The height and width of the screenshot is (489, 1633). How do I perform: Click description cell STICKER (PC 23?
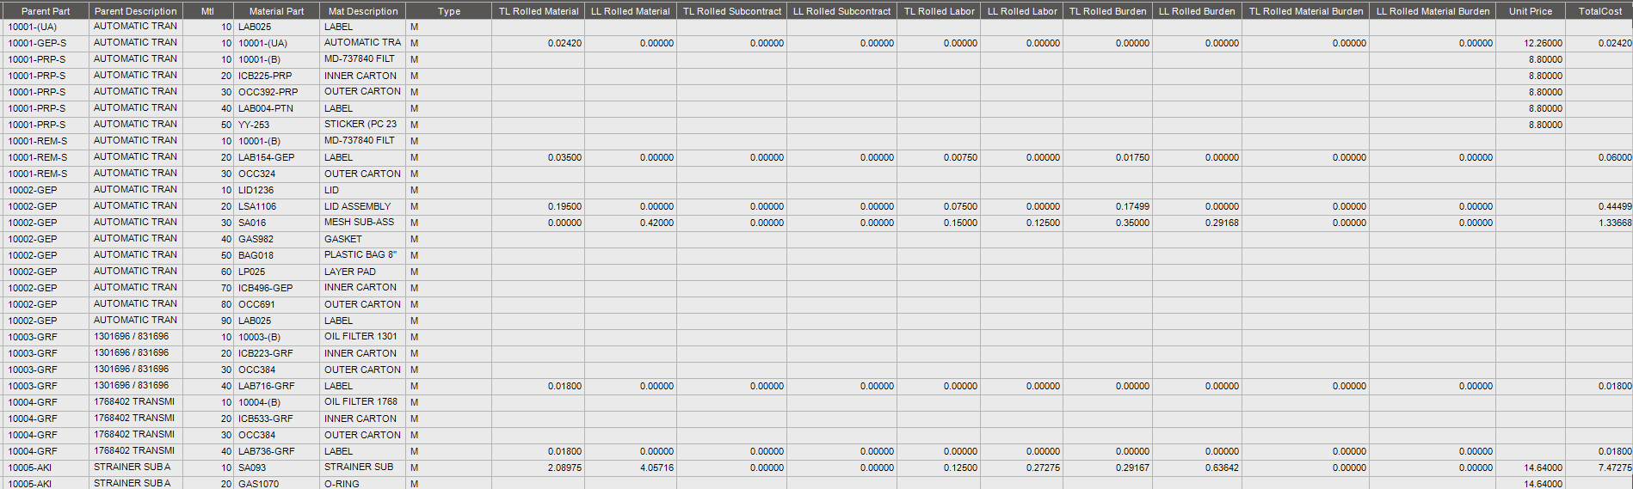(362, 125)
